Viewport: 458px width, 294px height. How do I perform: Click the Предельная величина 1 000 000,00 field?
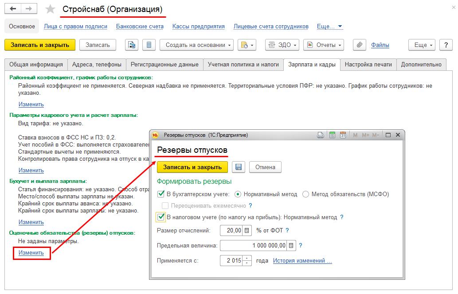point(254,246)
